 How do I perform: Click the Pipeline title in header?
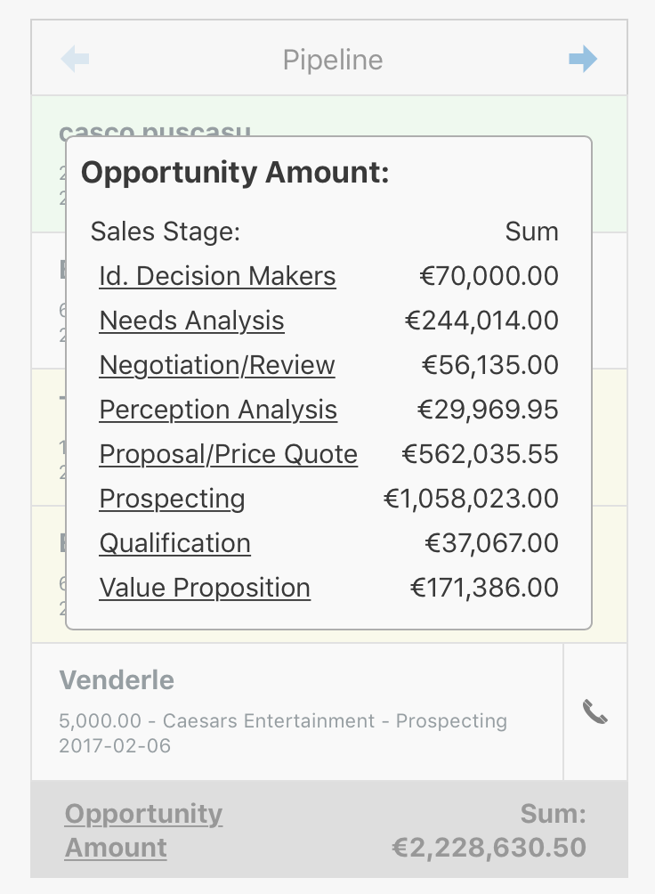point(333,60)
